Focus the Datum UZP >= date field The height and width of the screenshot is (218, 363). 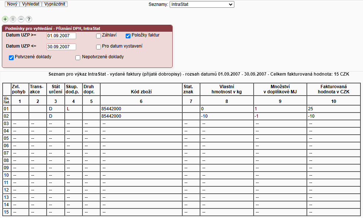click(x=61, y=36)
